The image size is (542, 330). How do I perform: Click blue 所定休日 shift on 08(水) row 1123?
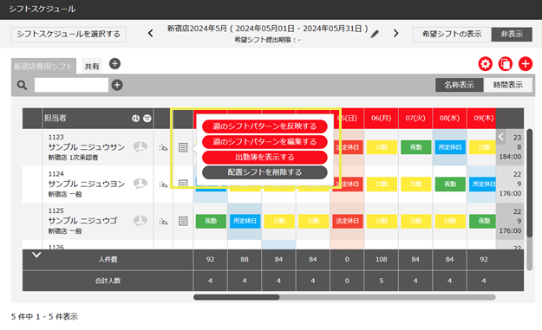(x=450, y=147)
